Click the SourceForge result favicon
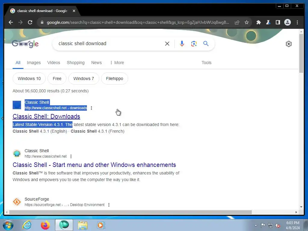The height and width of the screenshot is (231, 308). (x=17, y=202)
